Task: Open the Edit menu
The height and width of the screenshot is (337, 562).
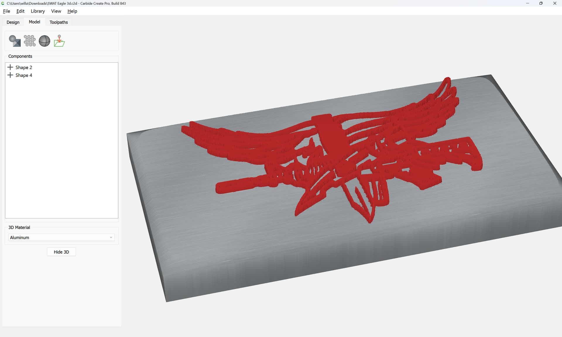Action: [x=20, y=11]
